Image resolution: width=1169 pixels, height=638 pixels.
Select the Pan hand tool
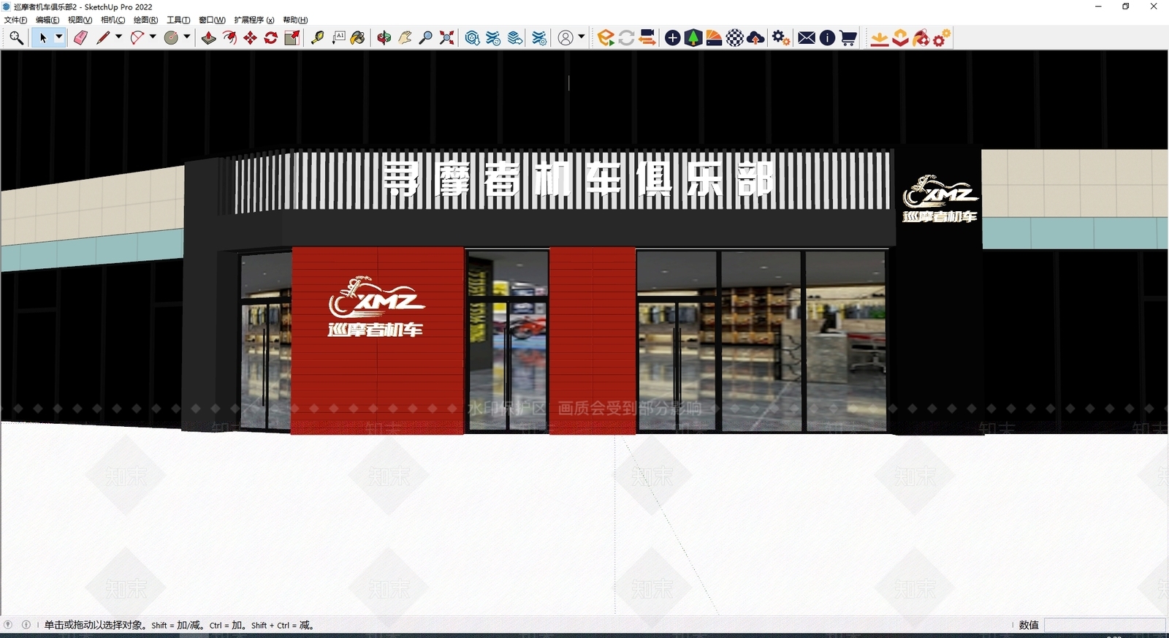click(405, 38)
